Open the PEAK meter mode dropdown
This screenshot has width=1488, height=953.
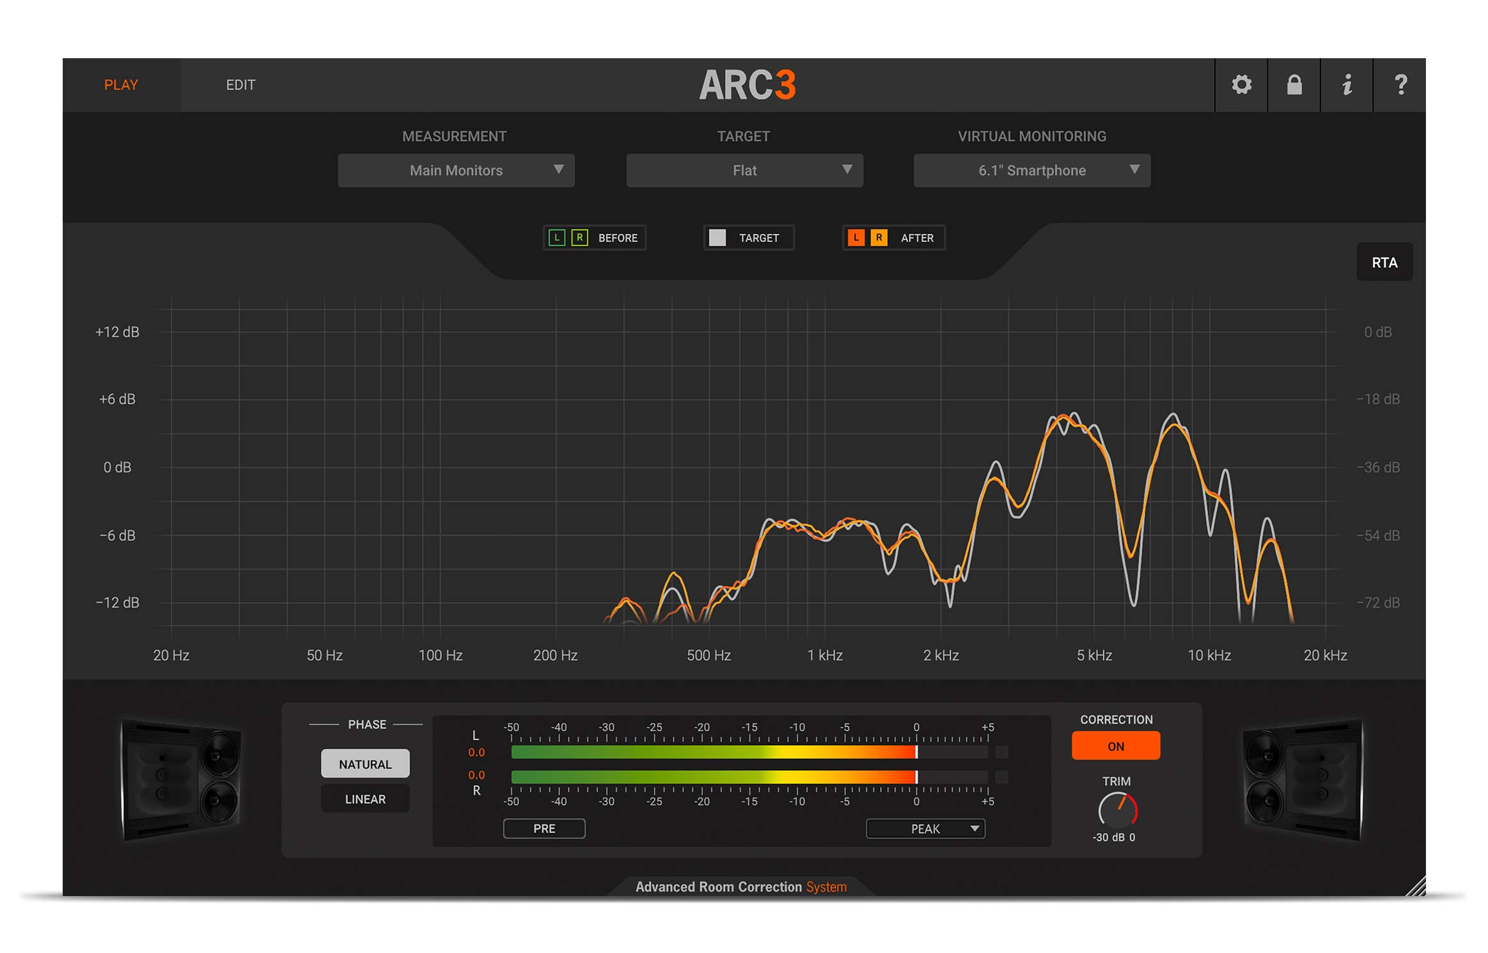925,828
